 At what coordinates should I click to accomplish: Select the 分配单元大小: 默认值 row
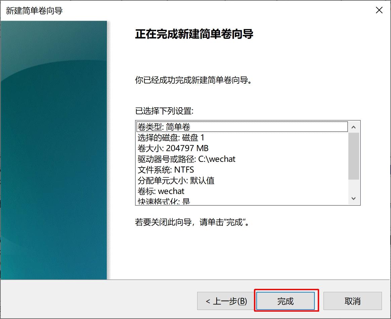point(242,180)
